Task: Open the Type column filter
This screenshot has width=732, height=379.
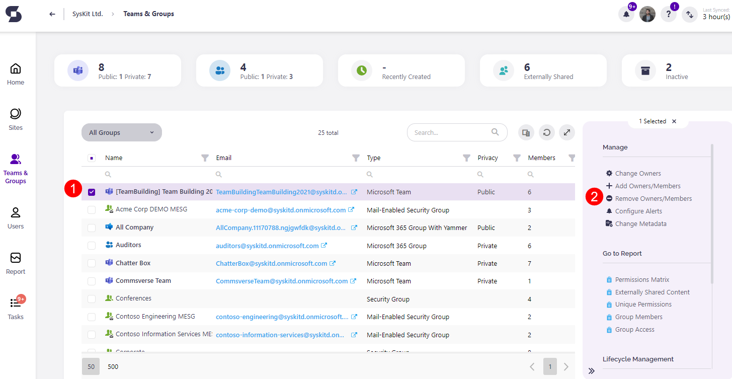Action: pyautogui.click(x=466, y=158)
